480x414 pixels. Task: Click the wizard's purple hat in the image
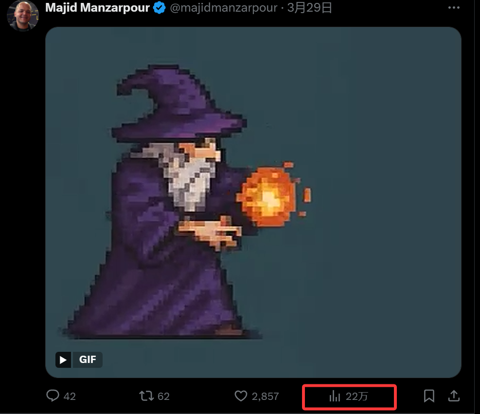point(179,104)
